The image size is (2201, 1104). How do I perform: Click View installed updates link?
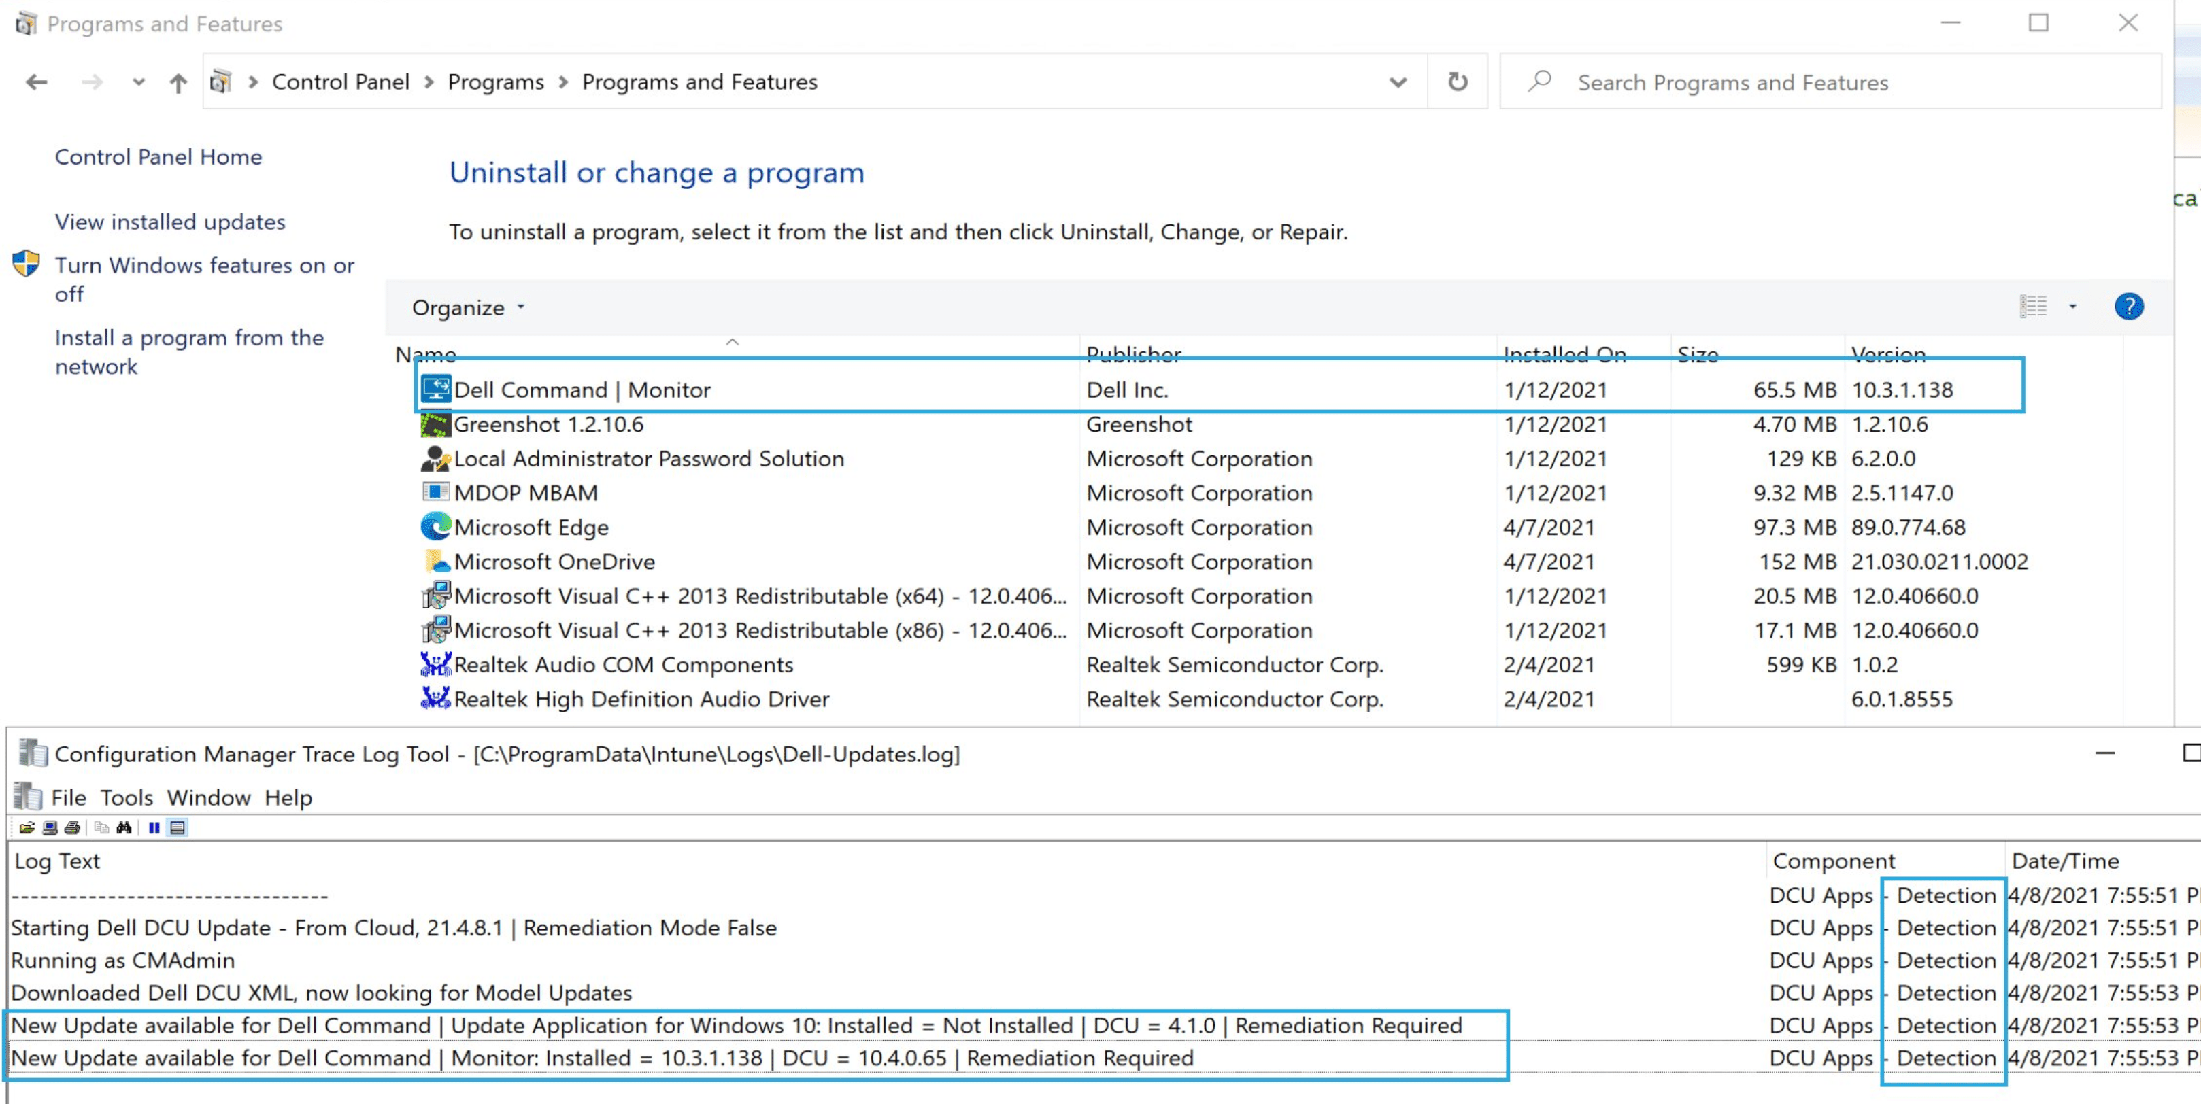[170, 222]
